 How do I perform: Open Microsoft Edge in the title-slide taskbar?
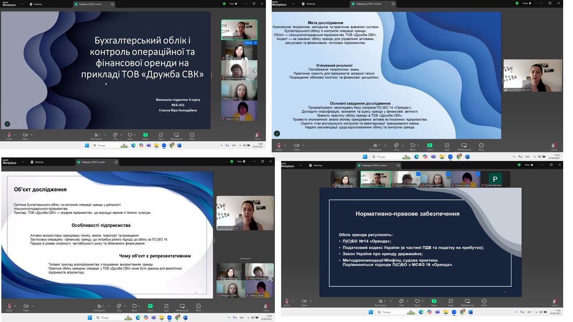[x=133, y=145]
